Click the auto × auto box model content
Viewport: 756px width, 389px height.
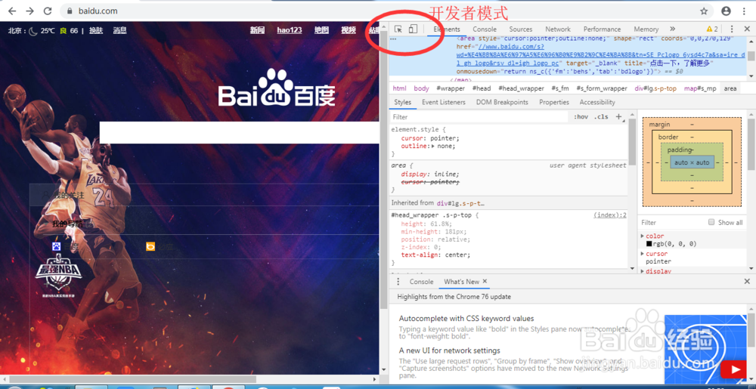(692, 162)
